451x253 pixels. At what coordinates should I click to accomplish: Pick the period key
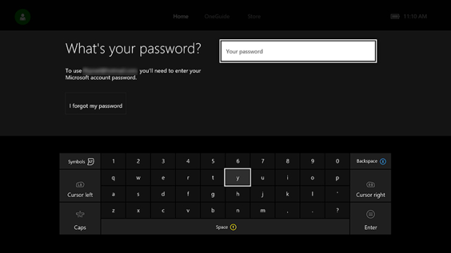coord(313,210)
